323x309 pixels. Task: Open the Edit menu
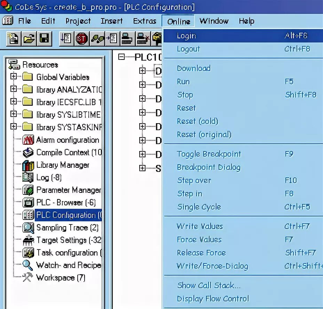click(48, 21)
